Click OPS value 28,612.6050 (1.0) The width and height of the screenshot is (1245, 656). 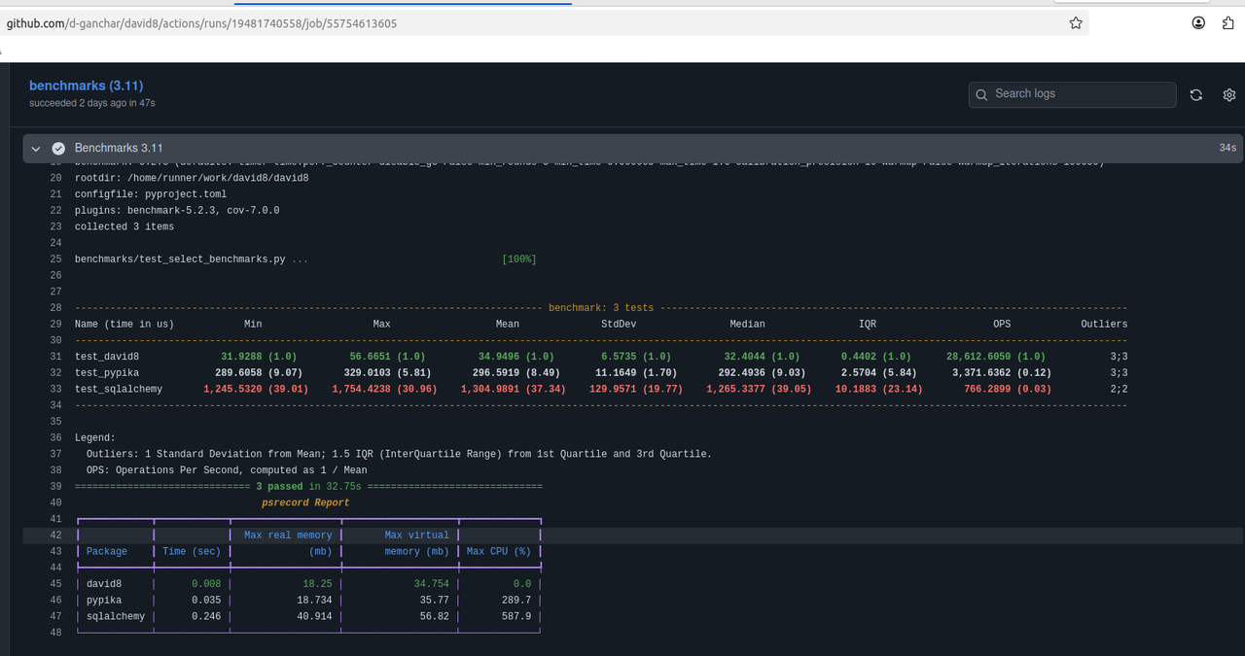pos(996,357)
